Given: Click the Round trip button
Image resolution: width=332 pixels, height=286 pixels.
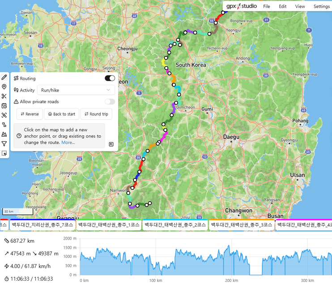Looking at the screenshot, I should (x=96, y=114).
